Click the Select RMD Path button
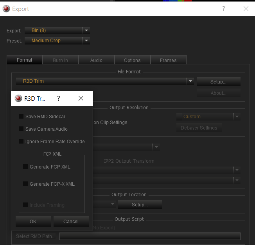Image resolution: width=255 pixels, height=245 pixels. [36, 236]
